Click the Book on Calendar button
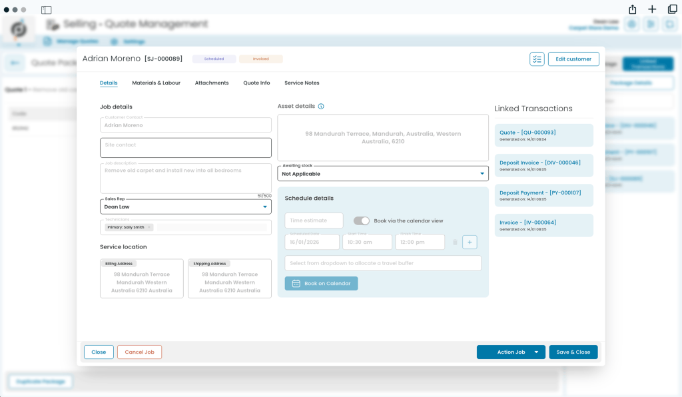The image size is (682, 397). [x=321, y=284]
